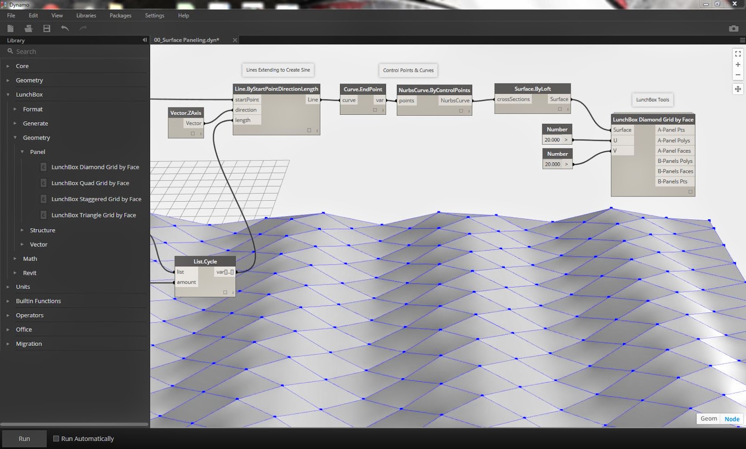This screenshot has width=746, height=449.
Task: Select the LunchBox Quad Grid by Face icon
Action: (43, 183)
